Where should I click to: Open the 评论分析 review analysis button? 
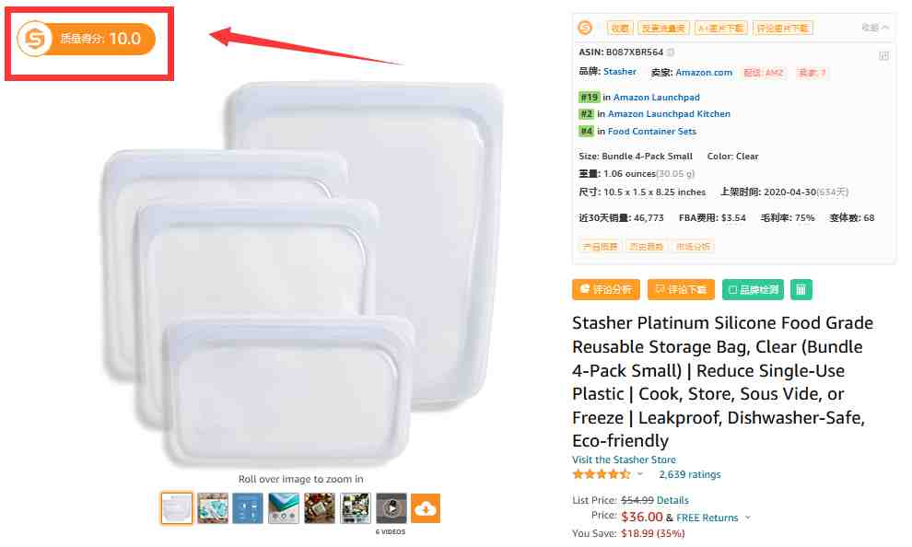click(x=606, y=289)
